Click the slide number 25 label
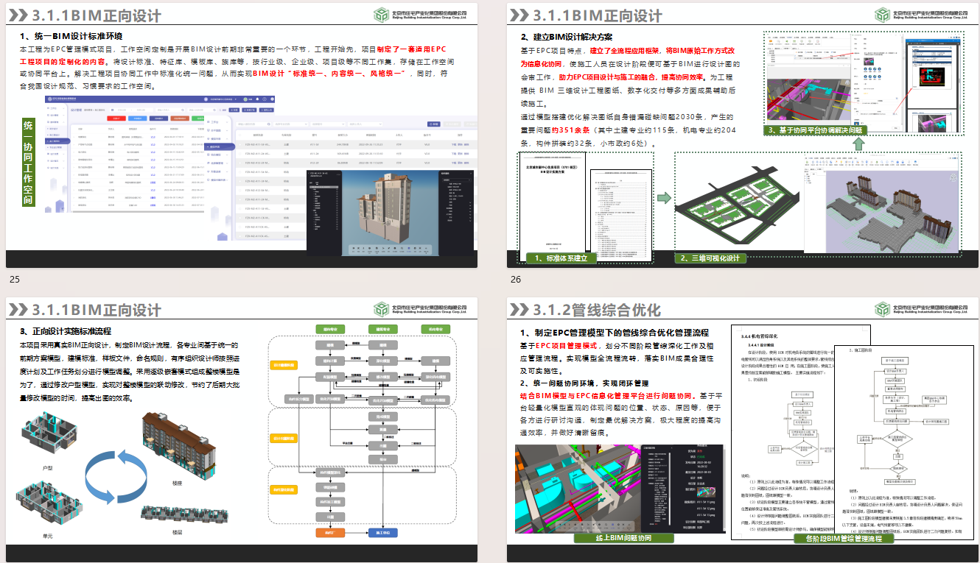 [15, 279]
